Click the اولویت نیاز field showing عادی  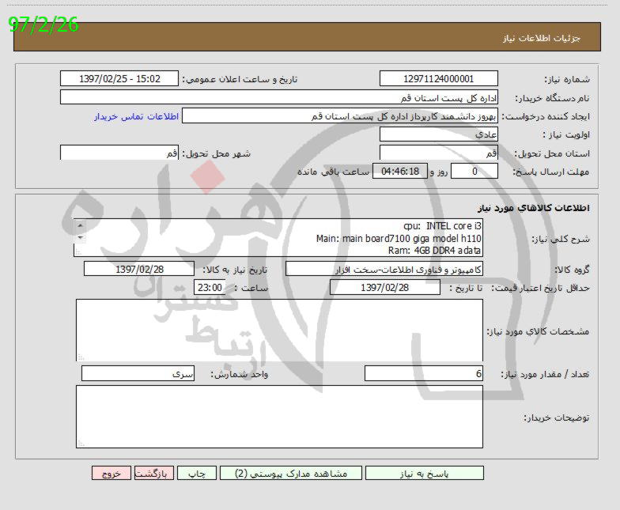(x=438, y=134)
